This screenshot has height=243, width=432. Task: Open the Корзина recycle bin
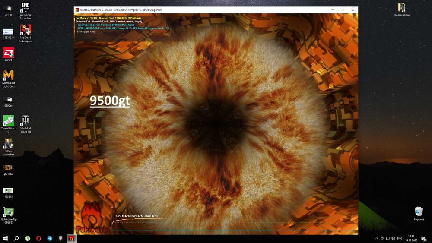419,214
